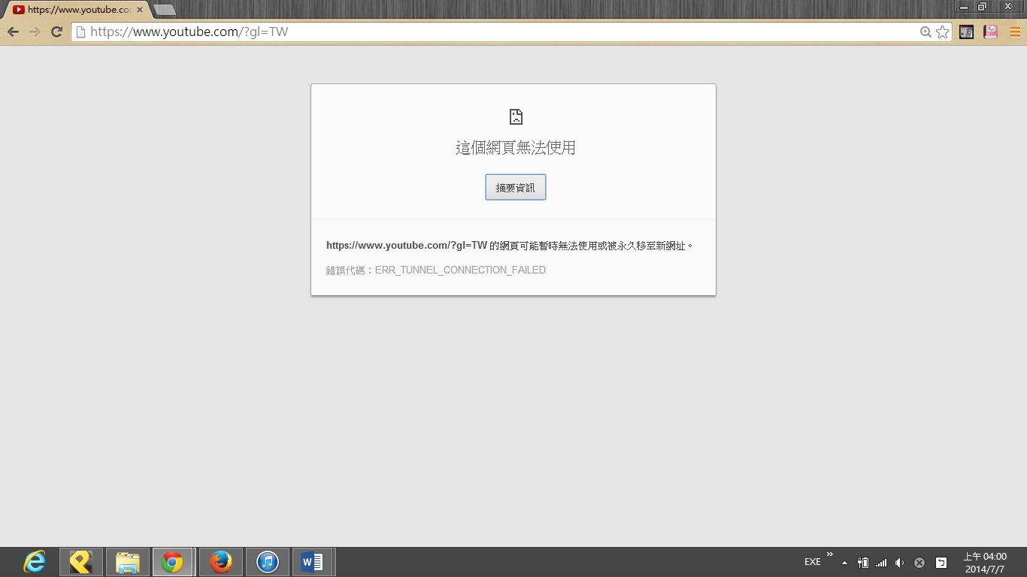Open Microsoft Word from the taskbar
Viewport: 1027px width, 577px height.
(313, 562)
